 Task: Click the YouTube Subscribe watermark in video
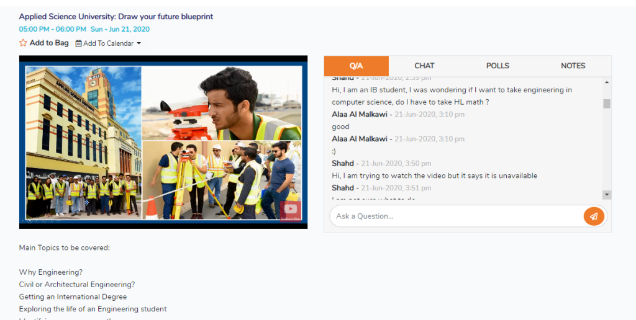tap(290, 211)
